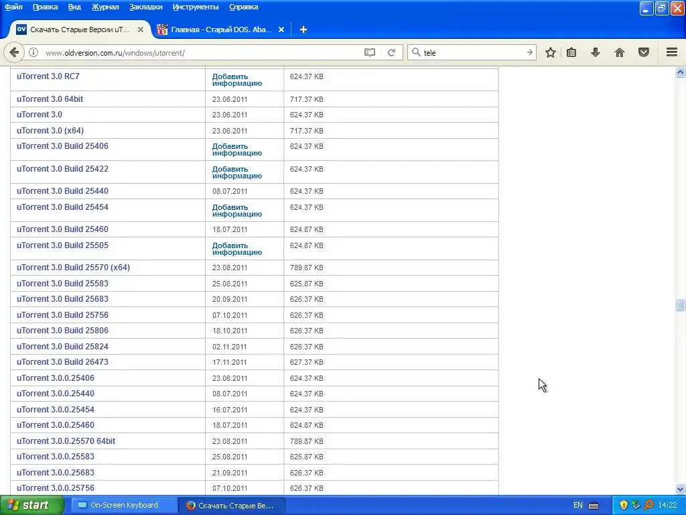Image resolution: width=686 pixels, height=515 pixels.
Task: Open uTorrent 3.0 Build 25806 link
Action: tap(62, 330)
